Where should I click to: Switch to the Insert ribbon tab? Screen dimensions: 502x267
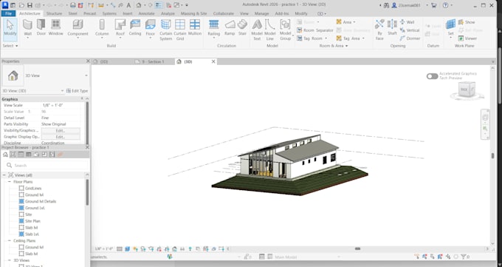pos(128,13)
